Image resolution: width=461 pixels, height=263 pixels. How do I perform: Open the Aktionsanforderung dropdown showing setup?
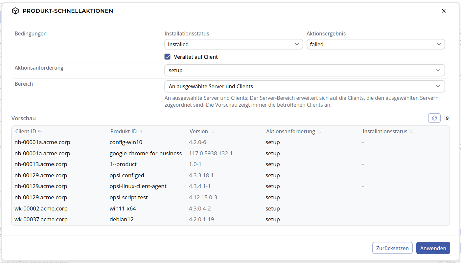click(x=305, y=70)
